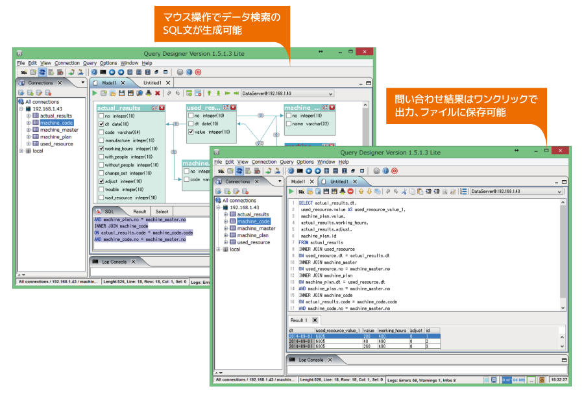Image resolution: width=584 pixels, height=393 pixels.
Task: Click the red stop icon in front window's editor toolbar
Action: click(x=350, y=191)
